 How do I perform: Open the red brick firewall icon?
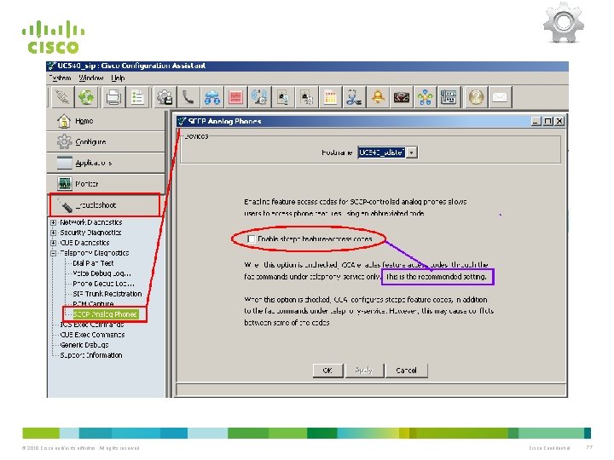coord(235,97)
